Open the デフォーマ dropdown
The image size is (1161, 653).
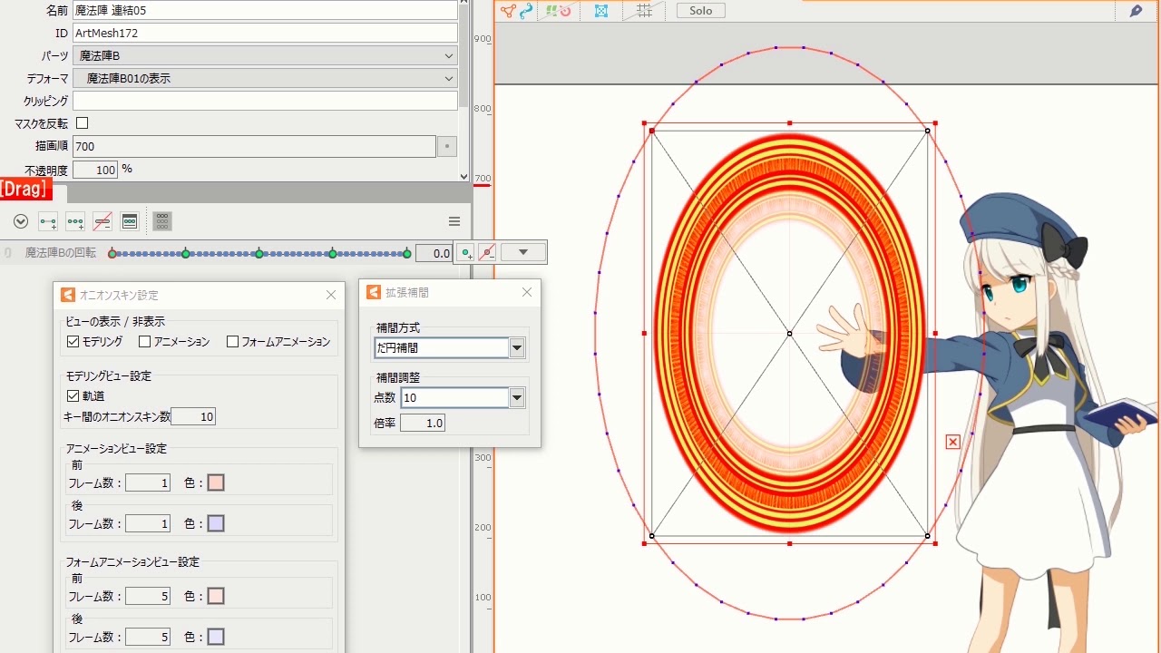pos(265,79)
